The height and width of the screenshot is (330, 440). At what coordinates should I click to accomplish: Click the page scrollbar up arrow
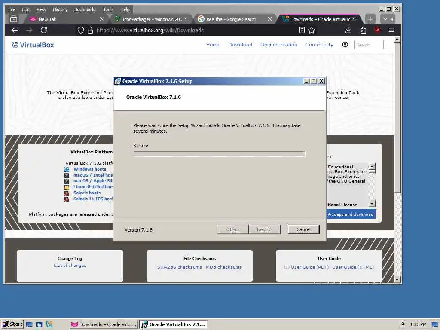point(397,40)
